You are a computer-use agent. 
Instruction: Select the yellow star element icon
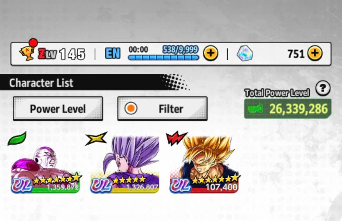(96, 139)
